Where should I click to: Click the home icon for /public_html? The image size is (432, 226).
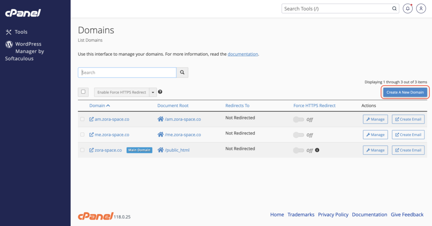pos(160,150)
